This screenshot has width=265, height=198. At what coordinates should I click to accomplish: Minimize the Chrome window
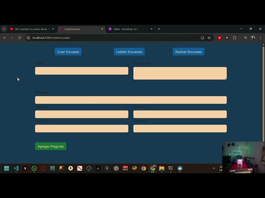[241, 29]
